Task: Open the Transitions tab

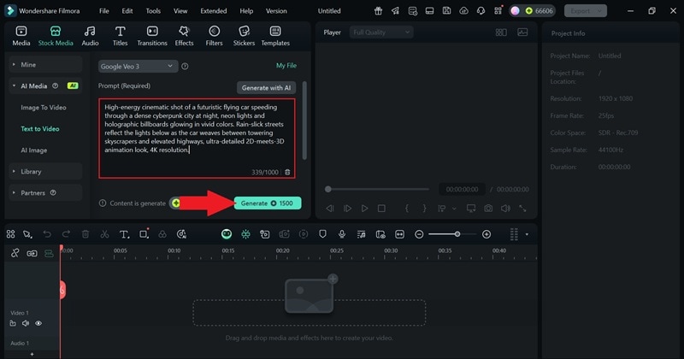Action: coord(152,36)
